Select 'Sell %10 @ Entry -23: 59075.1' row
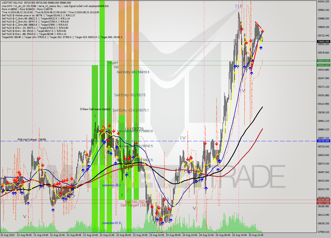Screen dimensions: 331x238 pyautogui.click(x=35, y=28)
